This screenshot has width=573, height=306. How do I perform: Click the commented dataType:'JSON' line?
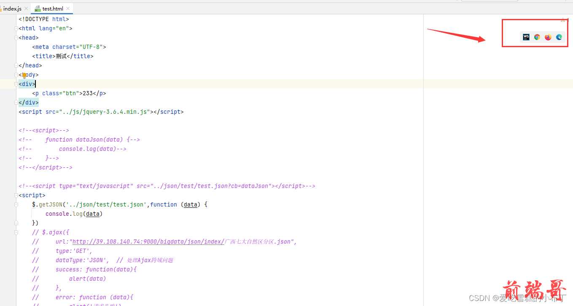pyautogui.click(x=103, y=260)
